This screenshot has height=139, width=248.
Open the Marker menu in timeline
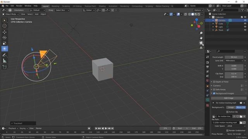[39, 129]
